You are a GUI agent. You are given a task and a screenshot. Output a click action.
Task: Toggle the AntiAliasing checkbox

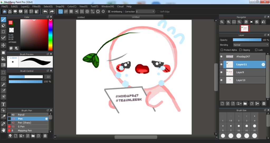109,12
